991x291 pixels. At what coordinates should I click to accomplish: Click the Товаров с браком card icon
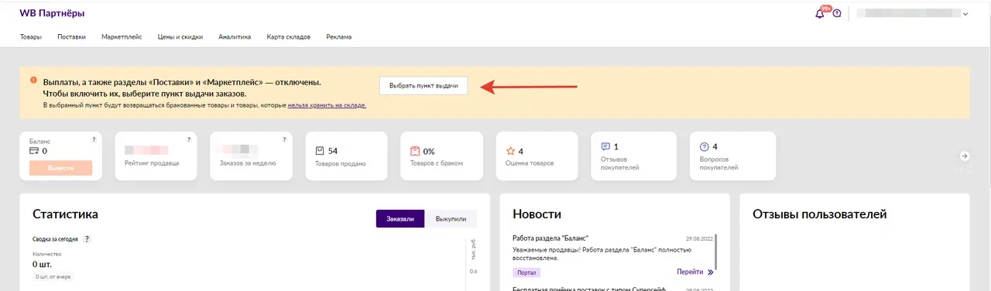coord(415,151)
